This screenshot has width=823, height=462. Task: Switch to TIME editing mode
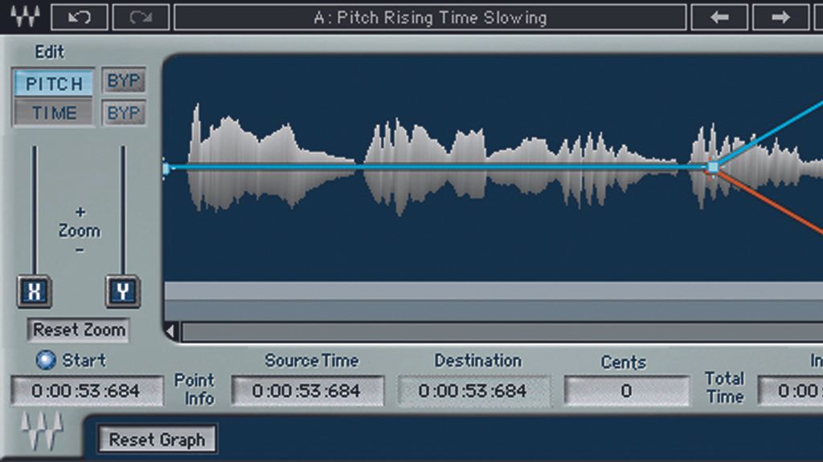52,112
